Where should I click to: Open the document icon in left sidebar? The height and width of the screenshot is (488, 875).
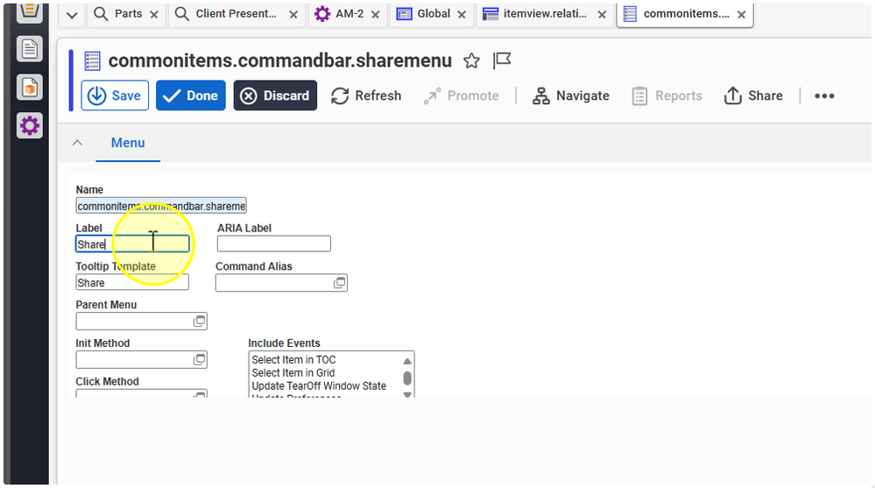point(30,48)
